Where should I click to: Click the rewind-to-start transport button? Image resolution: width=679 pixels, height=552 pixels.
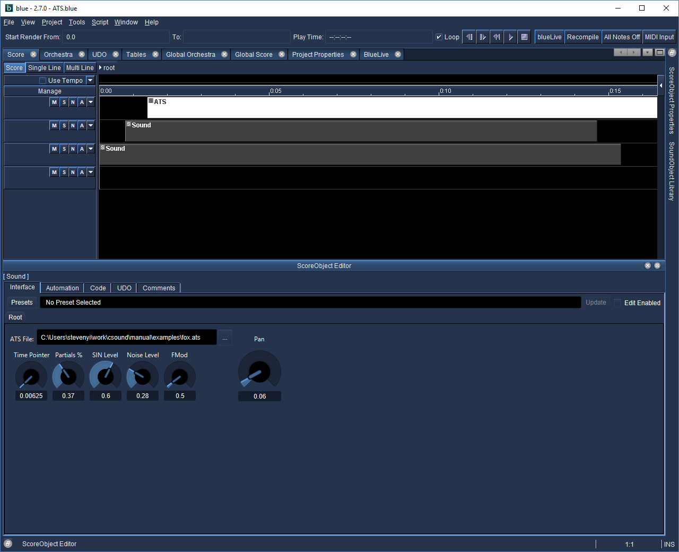click(x=497, y=37)
